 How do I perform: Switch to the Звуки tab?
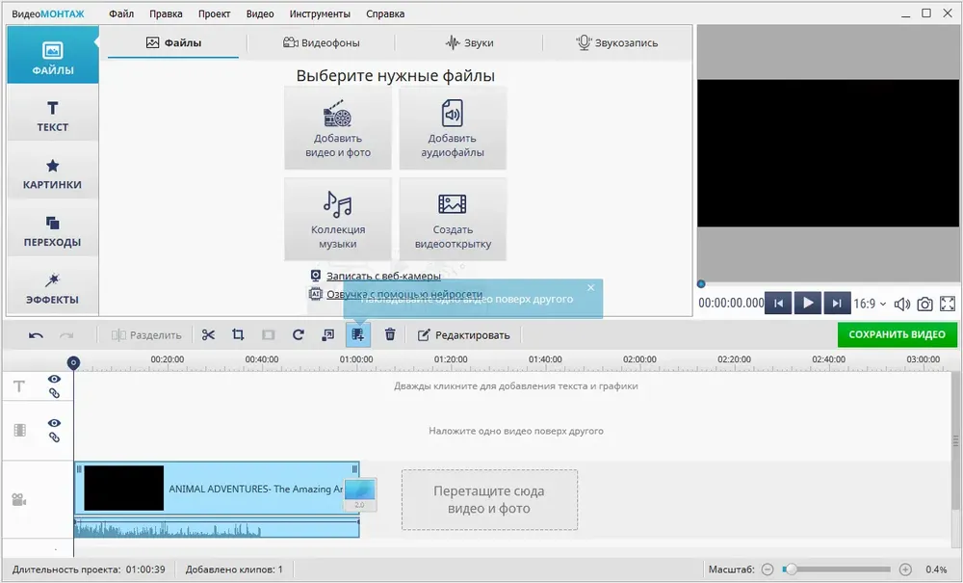pos(469,43)
